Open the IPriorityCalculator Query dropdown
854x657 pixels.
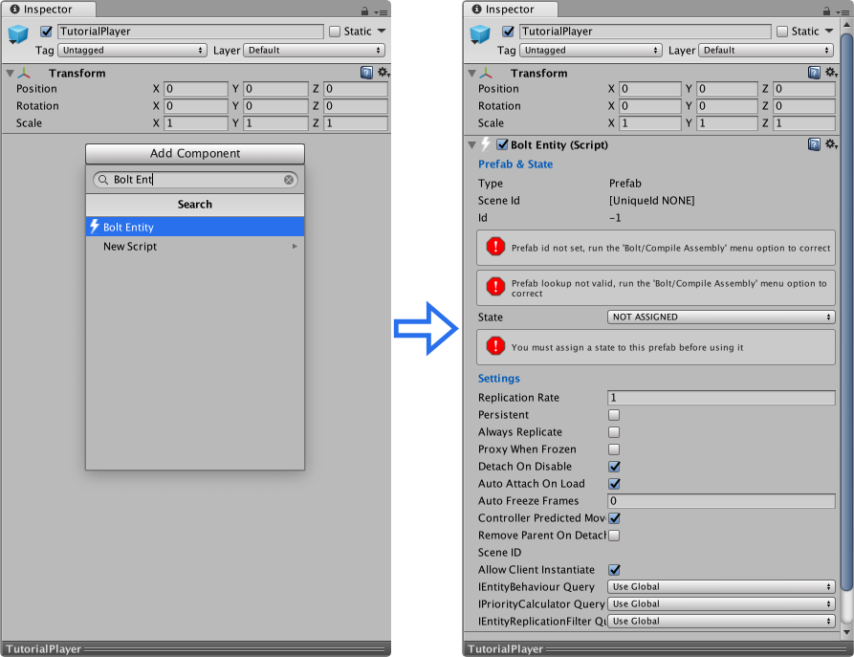(721, 604)
